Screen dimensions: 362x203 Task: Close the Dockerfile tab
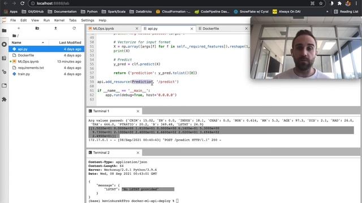[247, 29]
